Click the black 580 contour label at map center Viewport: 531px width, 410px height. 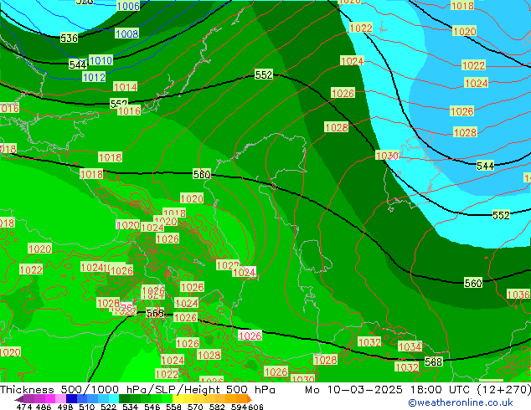tap(202, 174)
